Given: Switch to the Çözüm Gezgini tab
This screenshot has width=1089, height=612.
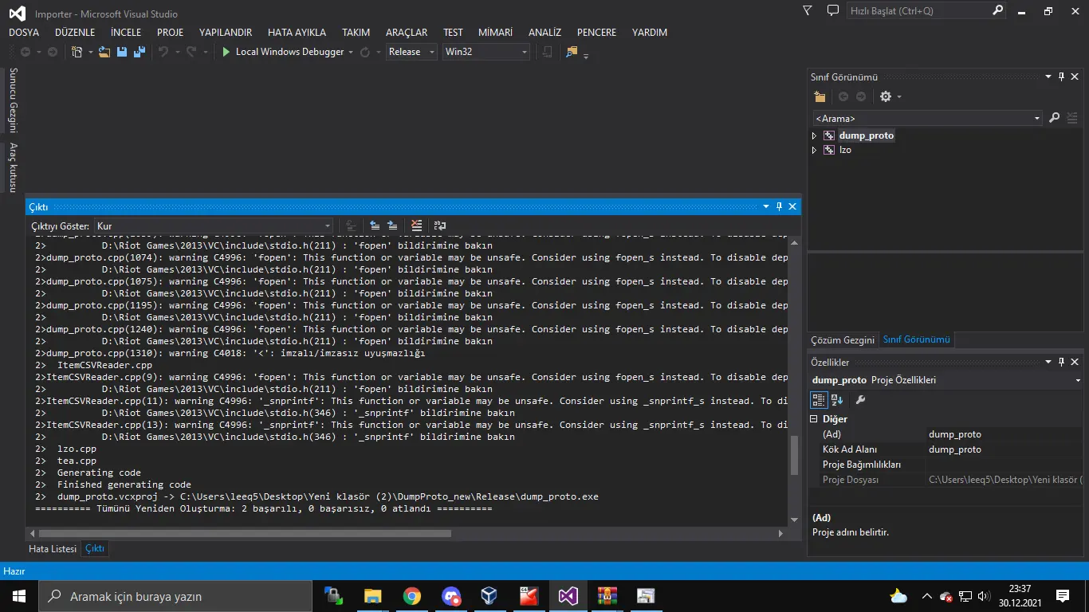Looking at the screenshot, I should coord(842,339).
